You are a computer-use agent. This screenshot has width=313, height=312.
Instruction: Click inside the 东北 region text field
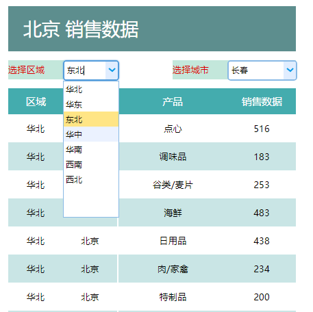(x=85, y=70)
